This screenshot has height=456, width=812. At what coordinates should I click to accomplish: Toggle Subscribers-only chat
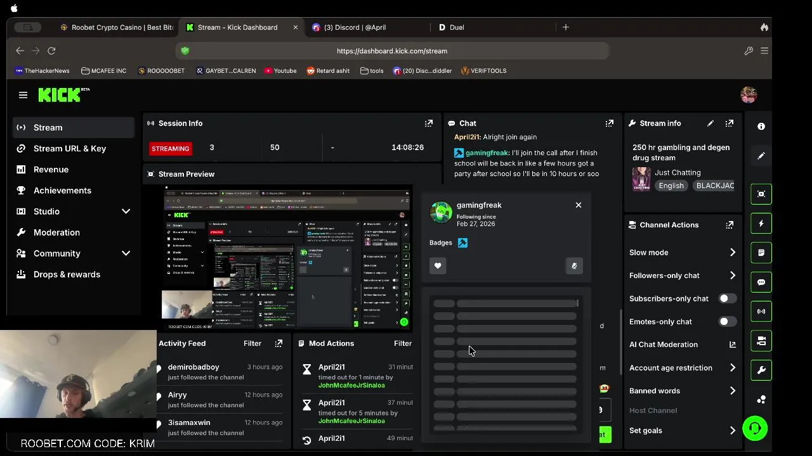[x=728, y=298]
